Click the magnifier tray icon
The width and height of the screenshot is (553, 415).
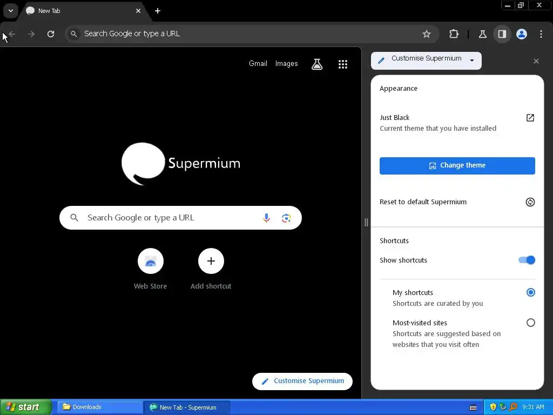[513, 407]
